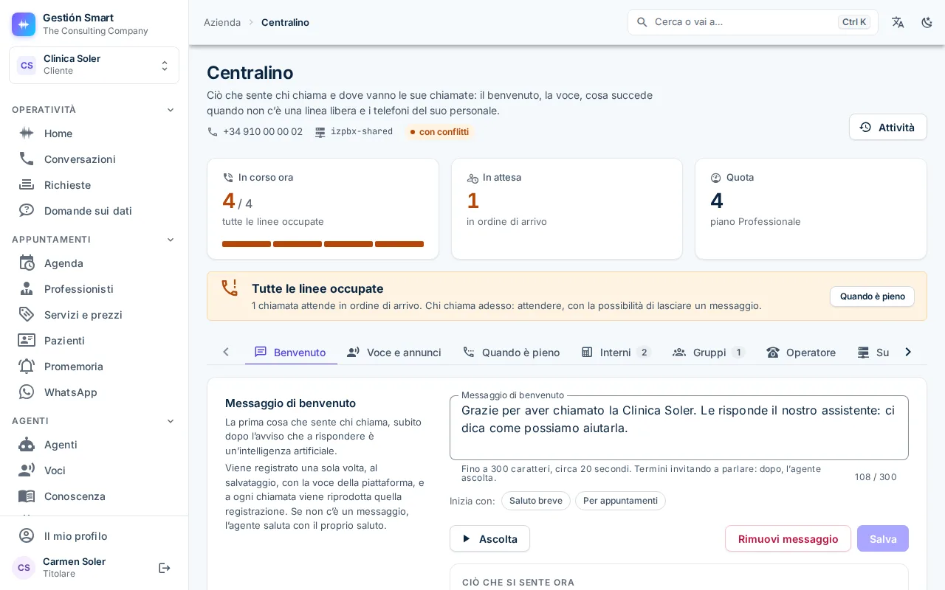Click the search magnifier icon
The height and width of the screenshot is (590, 945).
[642, 22]
